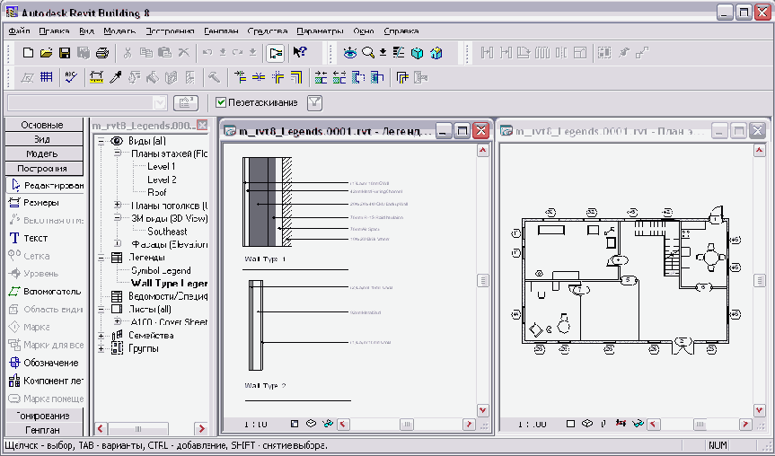
Task: Click the Filter selection funnel button
Action: 315,102
